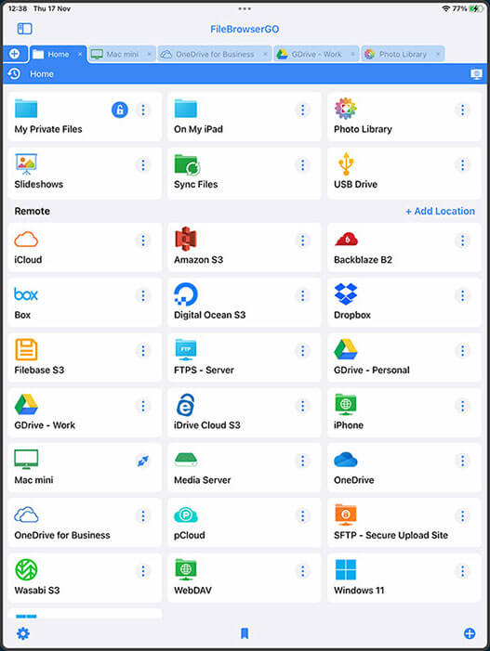
Task: Click the Mac mini connection status icon
Action: point(143,461)
